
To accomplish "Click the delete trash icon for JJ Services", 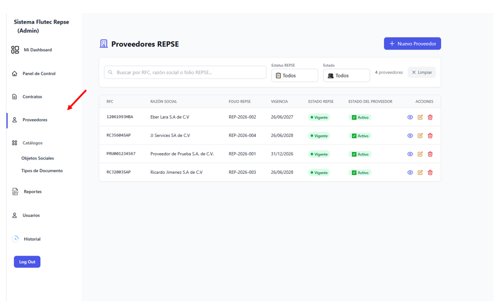I will coord(430,136).
